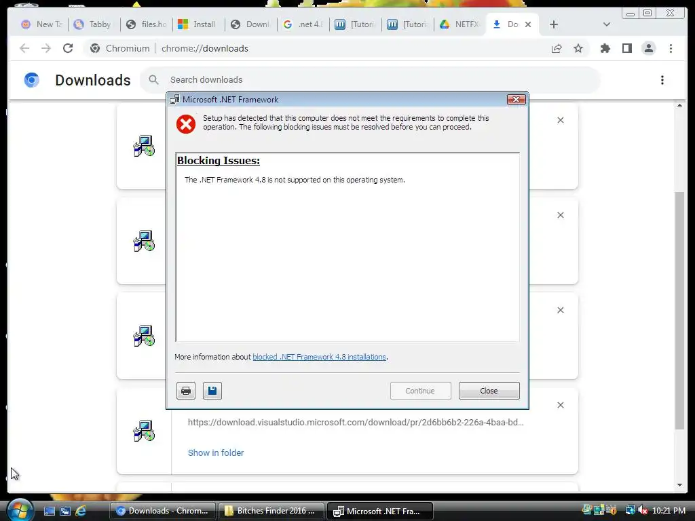The width and height of the screenshot is (695, 521).
Task: Share this page icon in address bar
Action: [557, 48]
